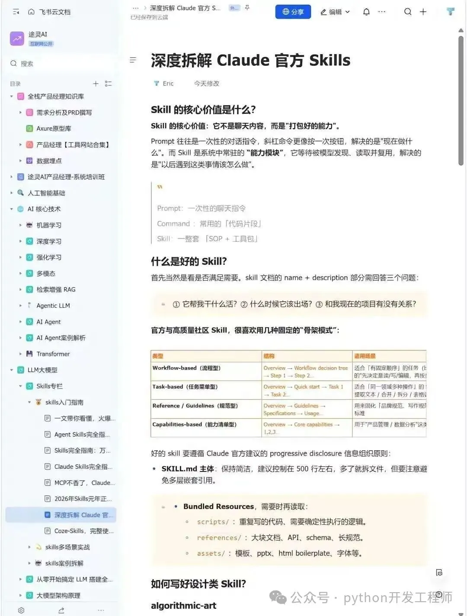The width and height of the screenshot is (467, 616).
Task: Toggle the document outline icon beside the title
Action: click(x=133, y=60)
